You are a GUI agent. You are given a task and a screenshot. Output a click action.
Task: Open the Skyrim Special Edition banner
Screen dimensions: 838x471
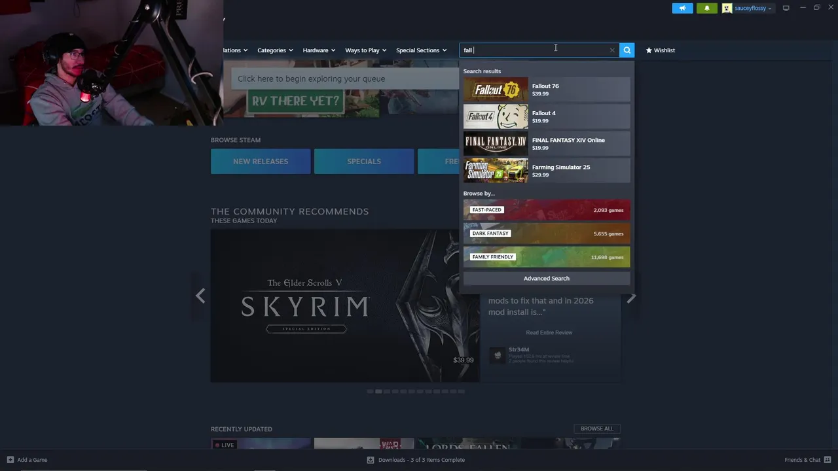(345, 305)
